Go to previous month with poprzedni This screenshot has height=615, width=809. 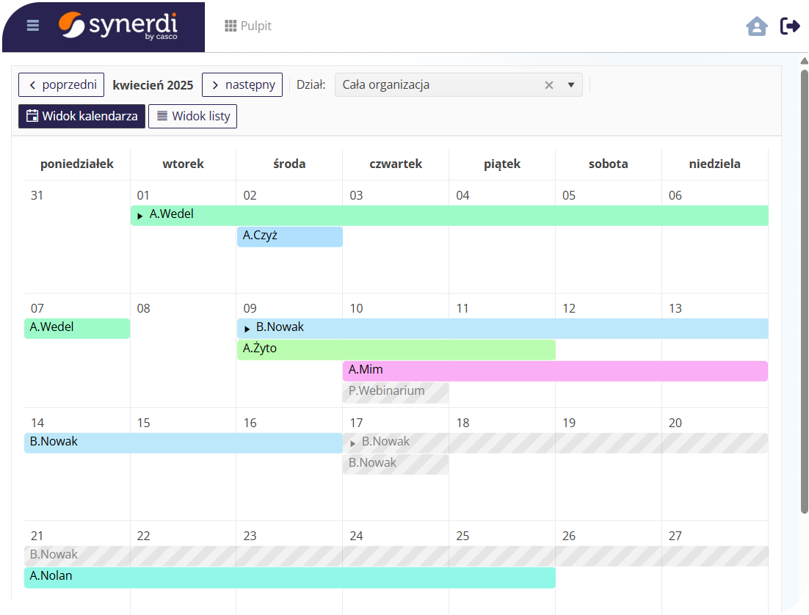62,84
